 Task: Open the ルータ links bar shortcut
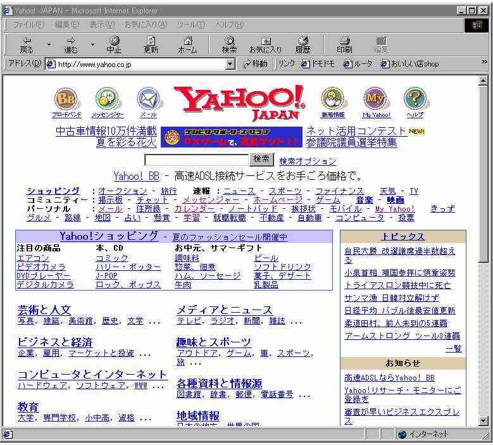[358, 64]
